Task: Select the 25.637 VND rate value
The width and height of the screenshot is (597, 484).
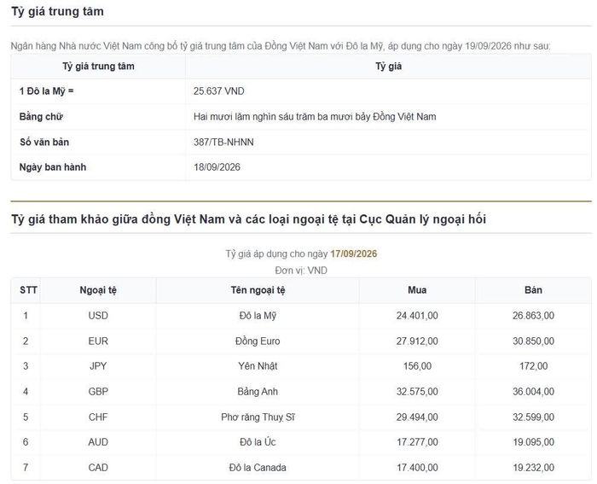Action: coord(219,91)
